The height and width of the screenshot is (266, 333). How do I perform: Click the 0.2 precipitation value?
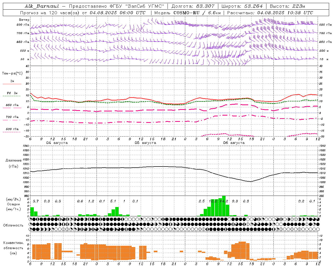click(x=301, y=201)
